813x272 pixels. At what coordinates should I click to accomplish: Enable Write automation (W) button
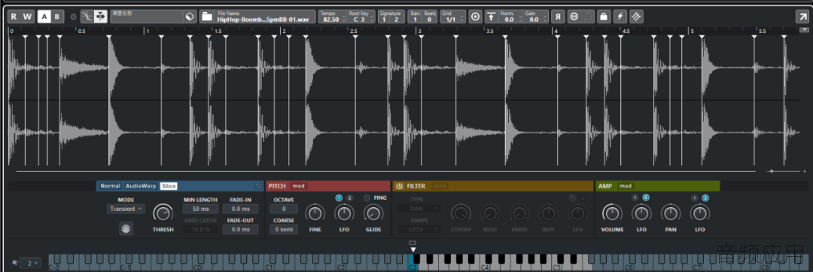tap(28, 17)
